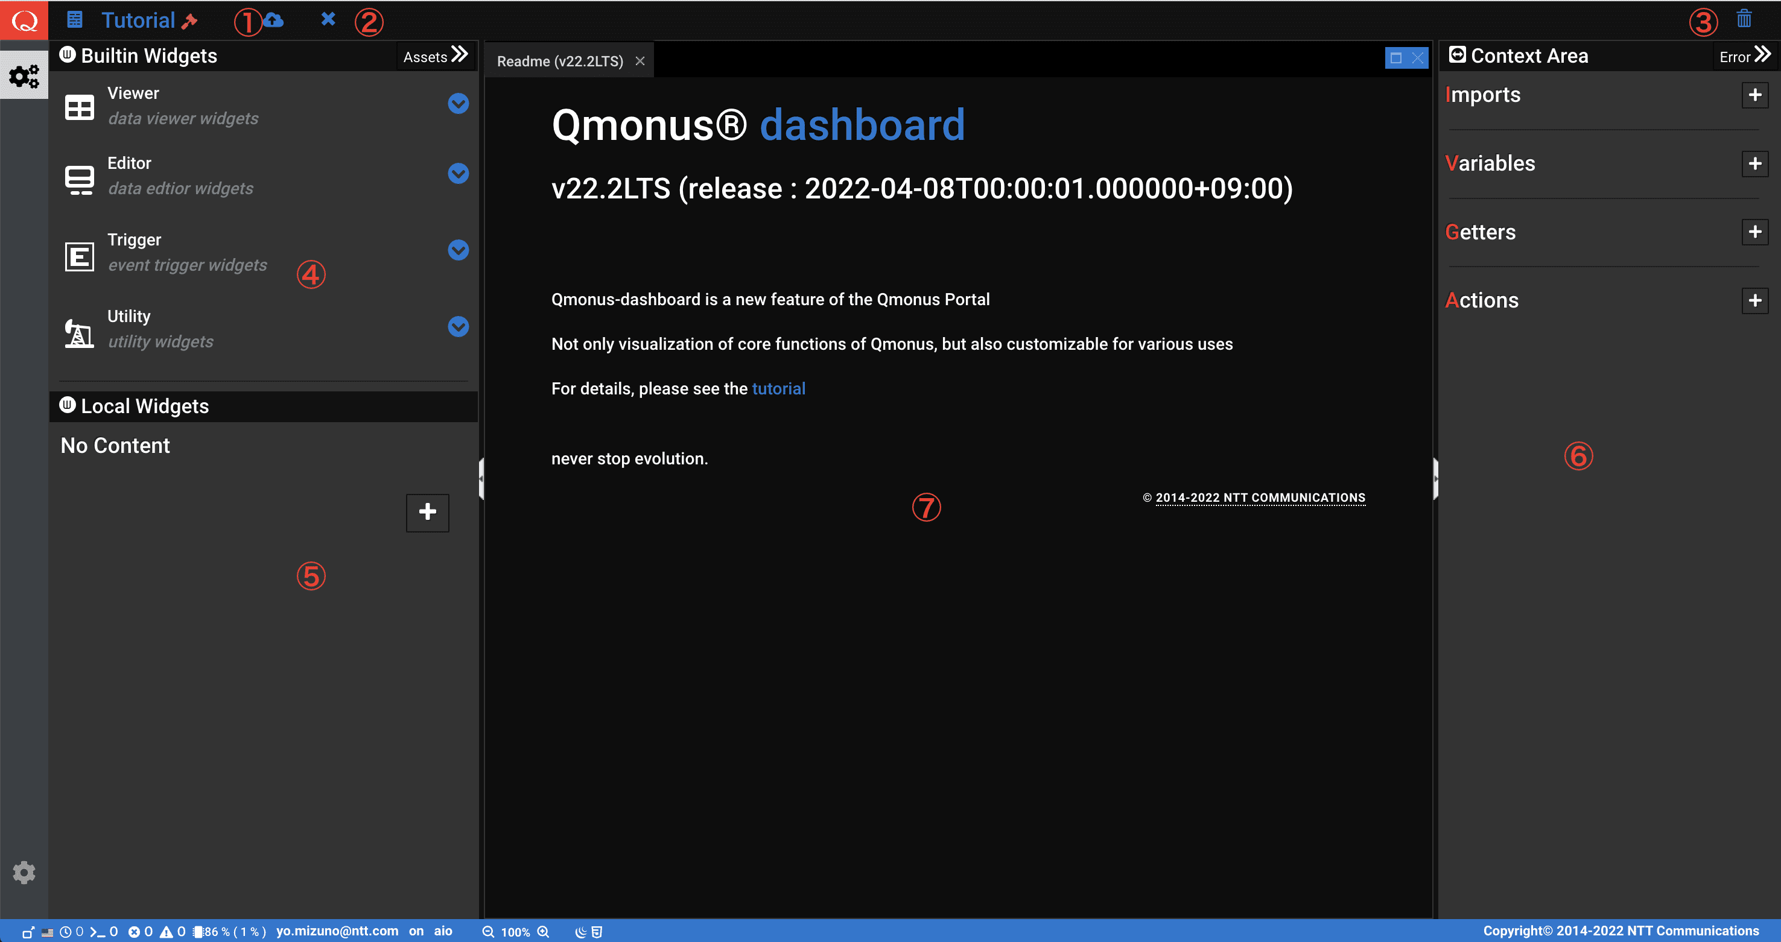Open the tutorial link
1781x942 pixels.
[x=778, y=388]
